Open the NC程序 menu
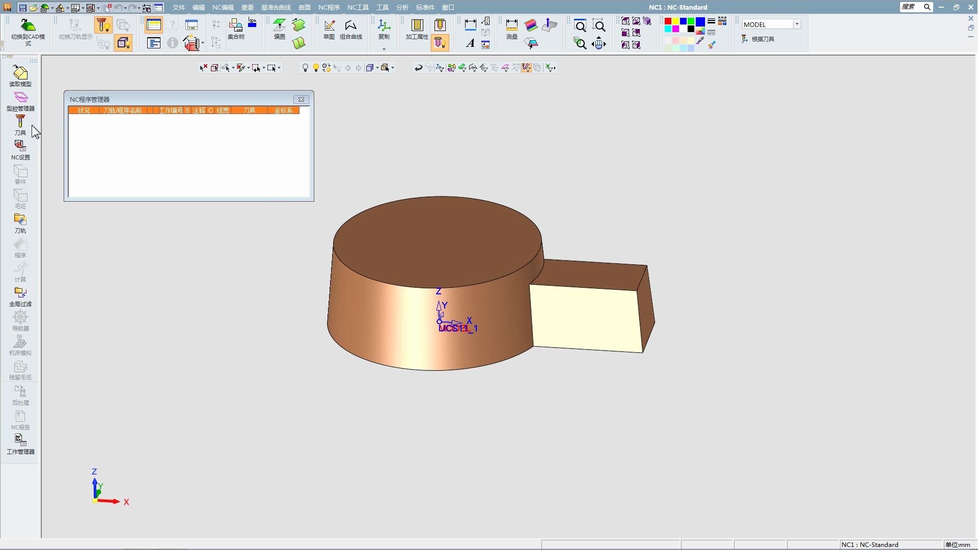Viewport: 978px width, 550px height. [x=329, y=8]
